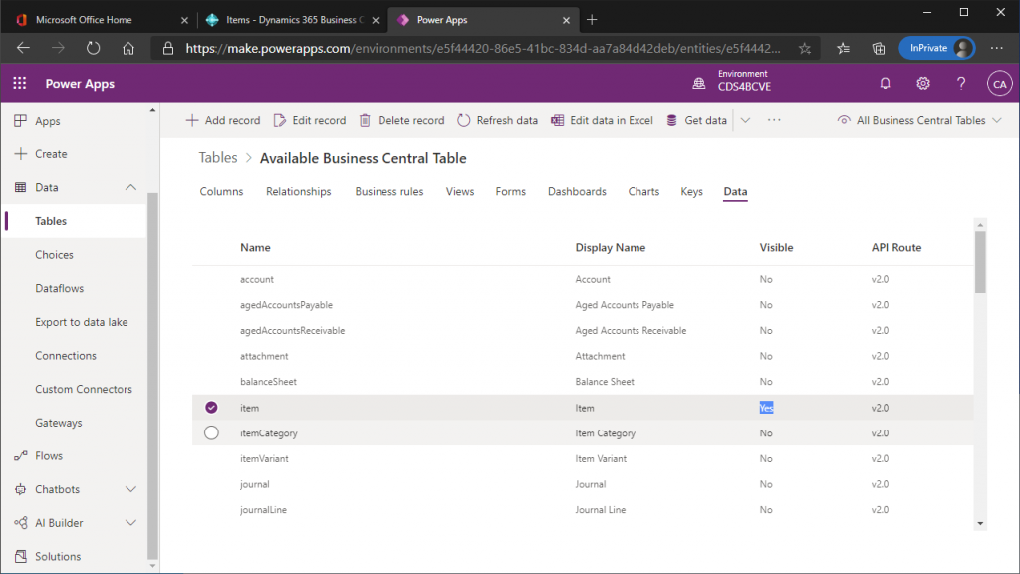
Task: Collapse the Data section in sidebar
Action: [130, 187]
